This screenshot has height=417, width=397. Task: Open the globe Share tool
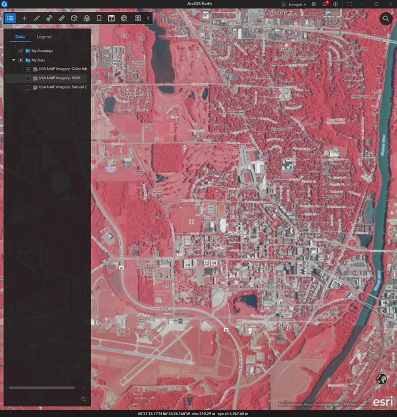tap(124, 18)
